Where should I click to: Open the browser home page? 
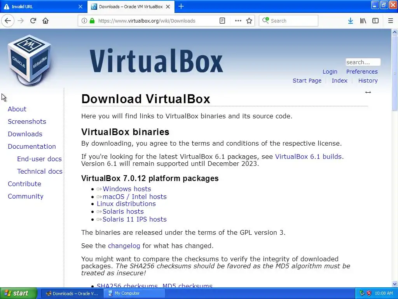(x=45, y=21)
